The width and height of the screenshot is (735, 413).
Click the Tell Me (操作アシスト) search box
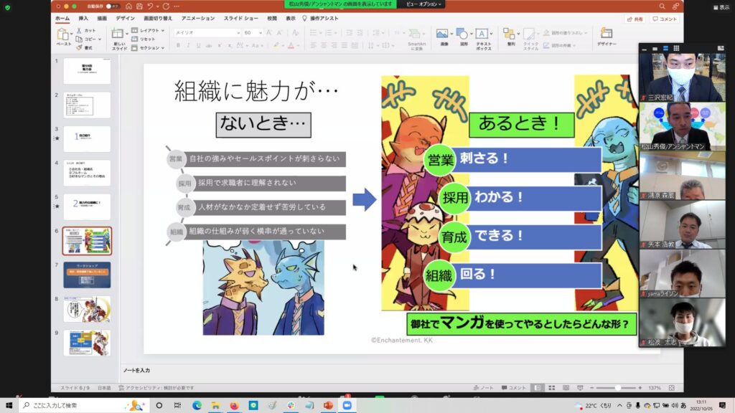click(x=320, y=18)
